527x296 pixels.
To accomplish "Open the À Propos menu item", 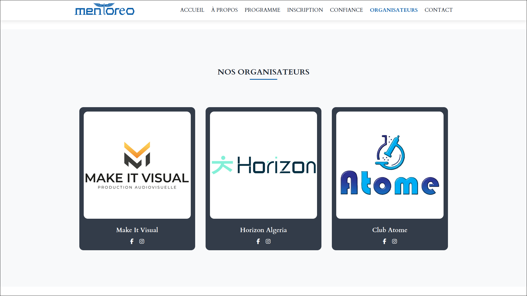I will 224,10.
